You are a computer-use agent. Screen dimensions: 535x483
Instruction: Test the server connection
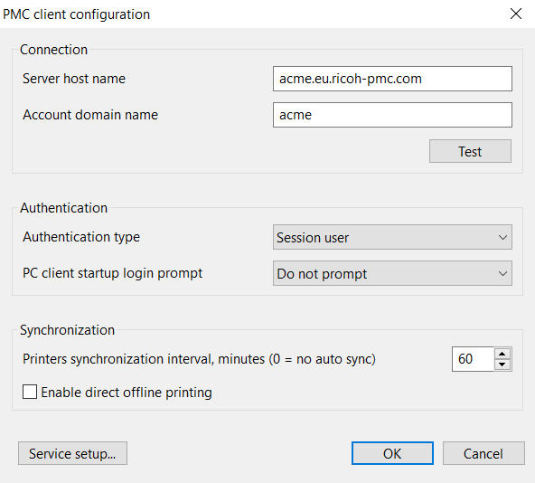click(470, 151)
